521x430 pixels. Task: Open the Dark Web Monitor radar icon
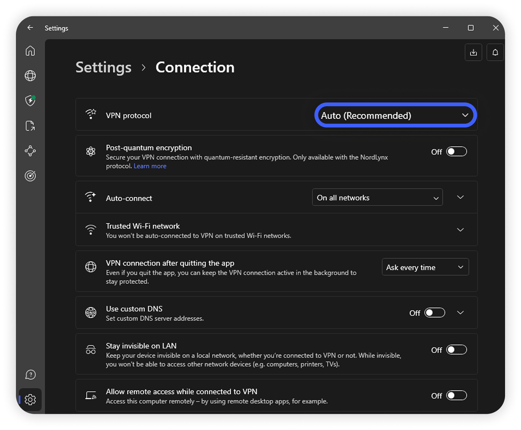click(x=30, y=176)
